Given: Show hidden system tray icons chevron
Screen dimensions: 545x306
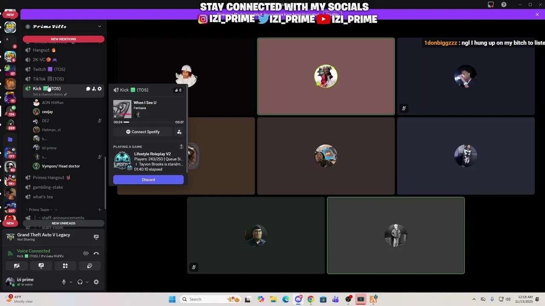Looking at the screenshot, I should coord(474,299).
